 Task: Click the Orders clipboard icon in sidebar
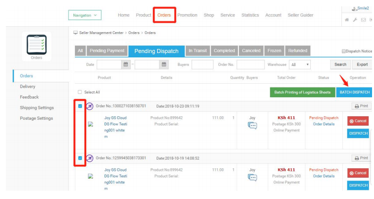[x=36, y=44]
